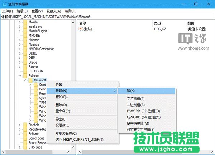215x155 pixels.
Task: Click the Nahimic folder icon
Action: point(25,40)
